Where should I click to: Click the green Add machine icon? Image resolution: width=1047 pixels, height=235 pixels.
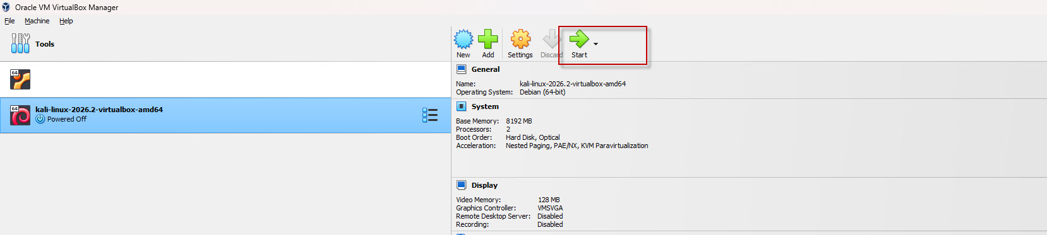coord(488,39)
